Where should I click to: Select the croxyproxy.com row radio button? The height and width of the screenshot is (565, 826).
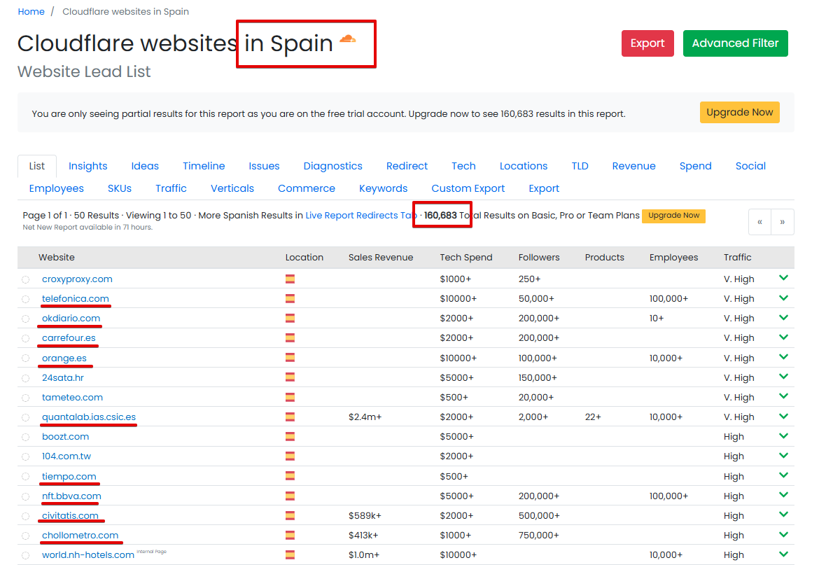[26, 279]
